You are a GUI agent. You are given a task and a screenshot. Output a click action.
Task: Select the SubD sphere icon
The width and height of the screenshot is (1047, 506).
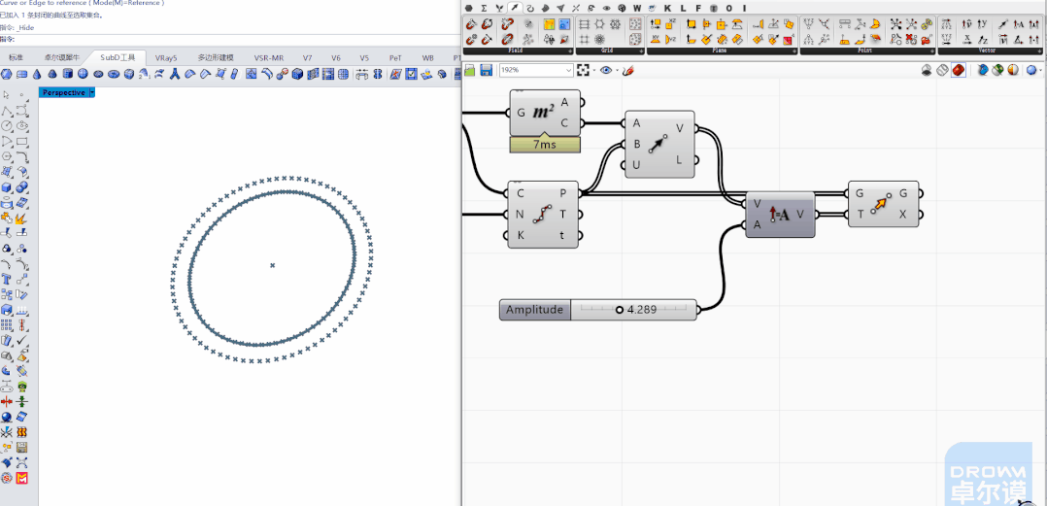pyautogui.click(x=83, y=74)
